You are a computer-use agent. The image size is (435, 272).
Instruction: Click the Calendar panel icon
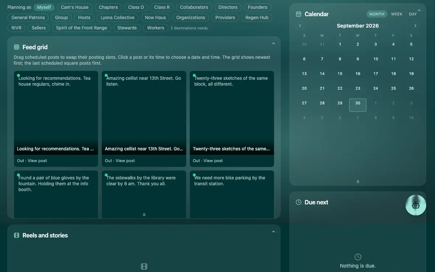[x=299, y=14]
